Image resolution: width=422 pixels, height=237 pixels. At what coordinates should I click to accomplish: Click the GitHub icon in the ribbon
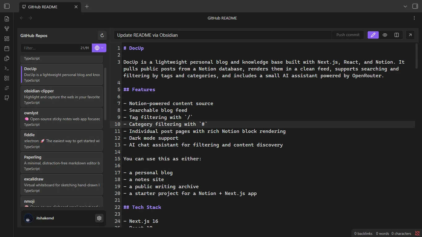coord(7,98)
